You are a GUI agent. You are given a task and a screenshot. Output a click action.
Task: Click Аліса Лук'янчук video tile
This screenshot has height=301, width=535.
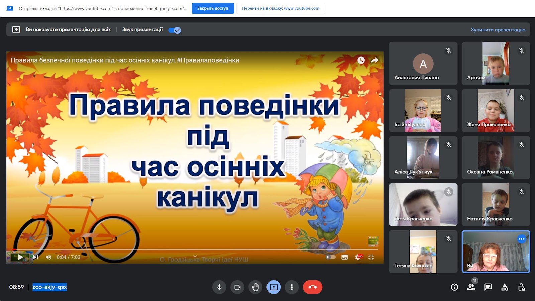(x=423, y=158)
